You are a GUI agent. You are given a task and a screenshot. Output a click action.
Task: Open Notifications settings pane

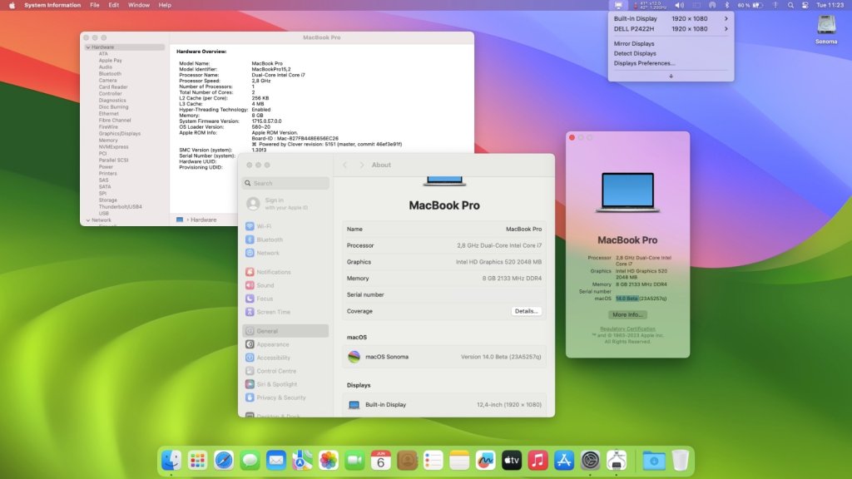coord(273,272)
